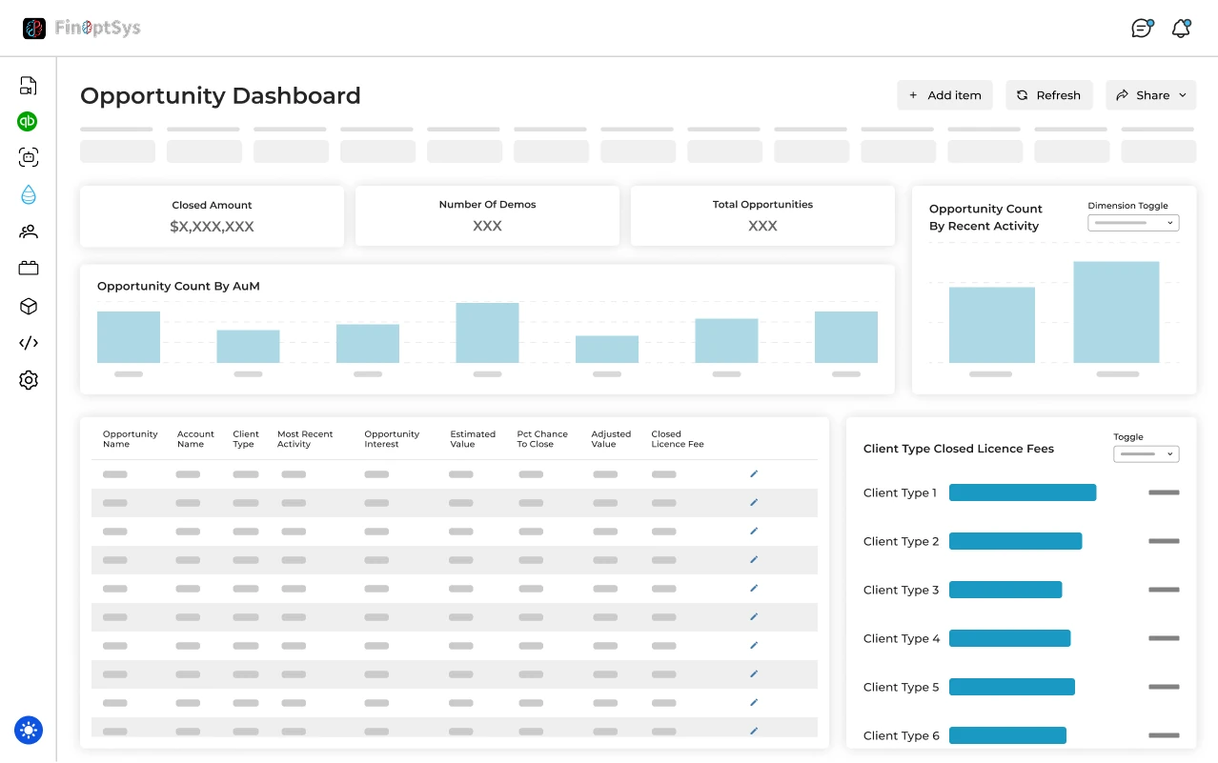Click the Client Type 4 bar
The width and height of the screenshot is (1218, 763).
point(1010,638)
